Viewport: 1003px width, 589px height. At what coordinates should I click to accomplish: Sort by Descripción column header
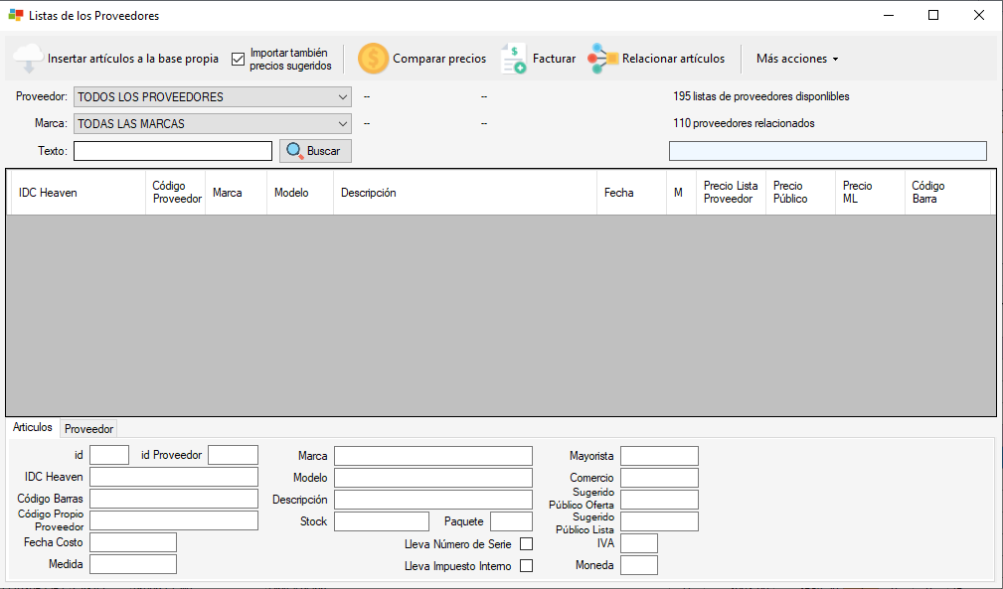tap(465, 193)
